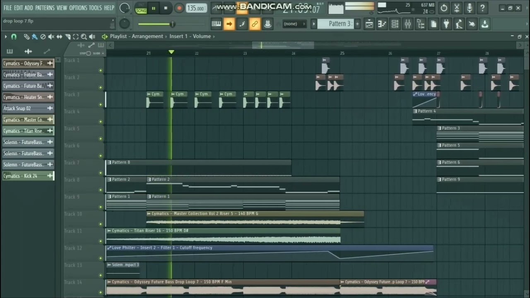Viewport: 530px width, 298px height.
Task: Select the Paint brush tool
Action: coord(34,36)
